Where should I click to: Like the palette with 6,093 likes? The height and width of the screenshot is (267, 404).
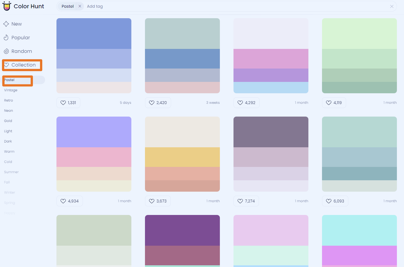click(x=329, y=201)
